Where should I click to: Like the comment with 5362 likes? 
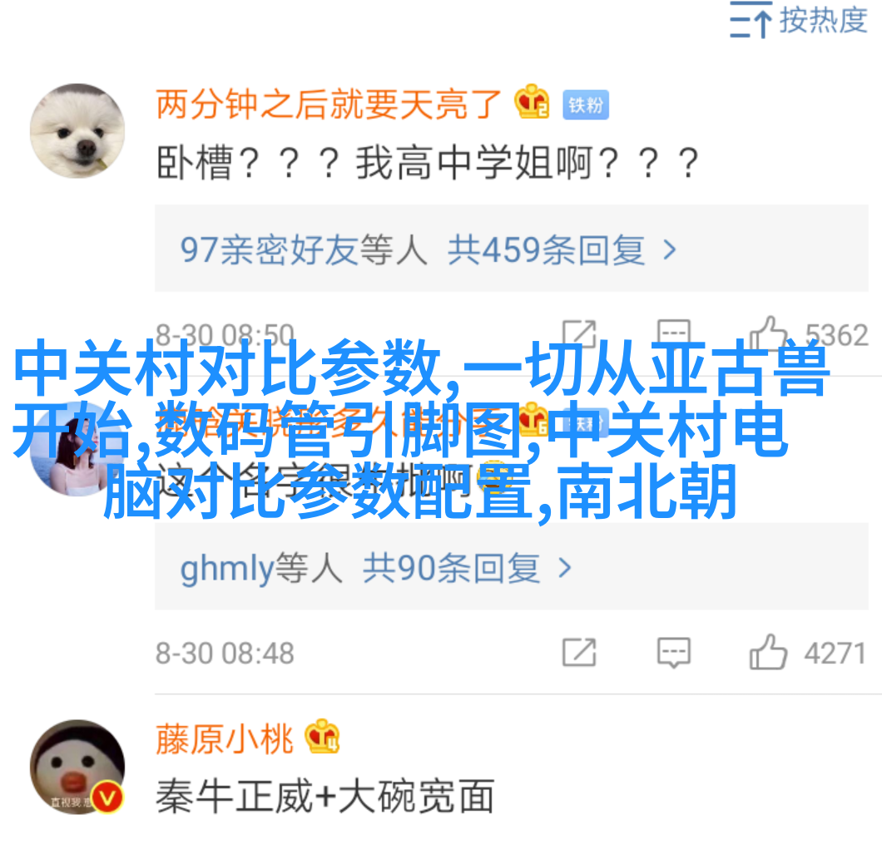click(768, 333)
